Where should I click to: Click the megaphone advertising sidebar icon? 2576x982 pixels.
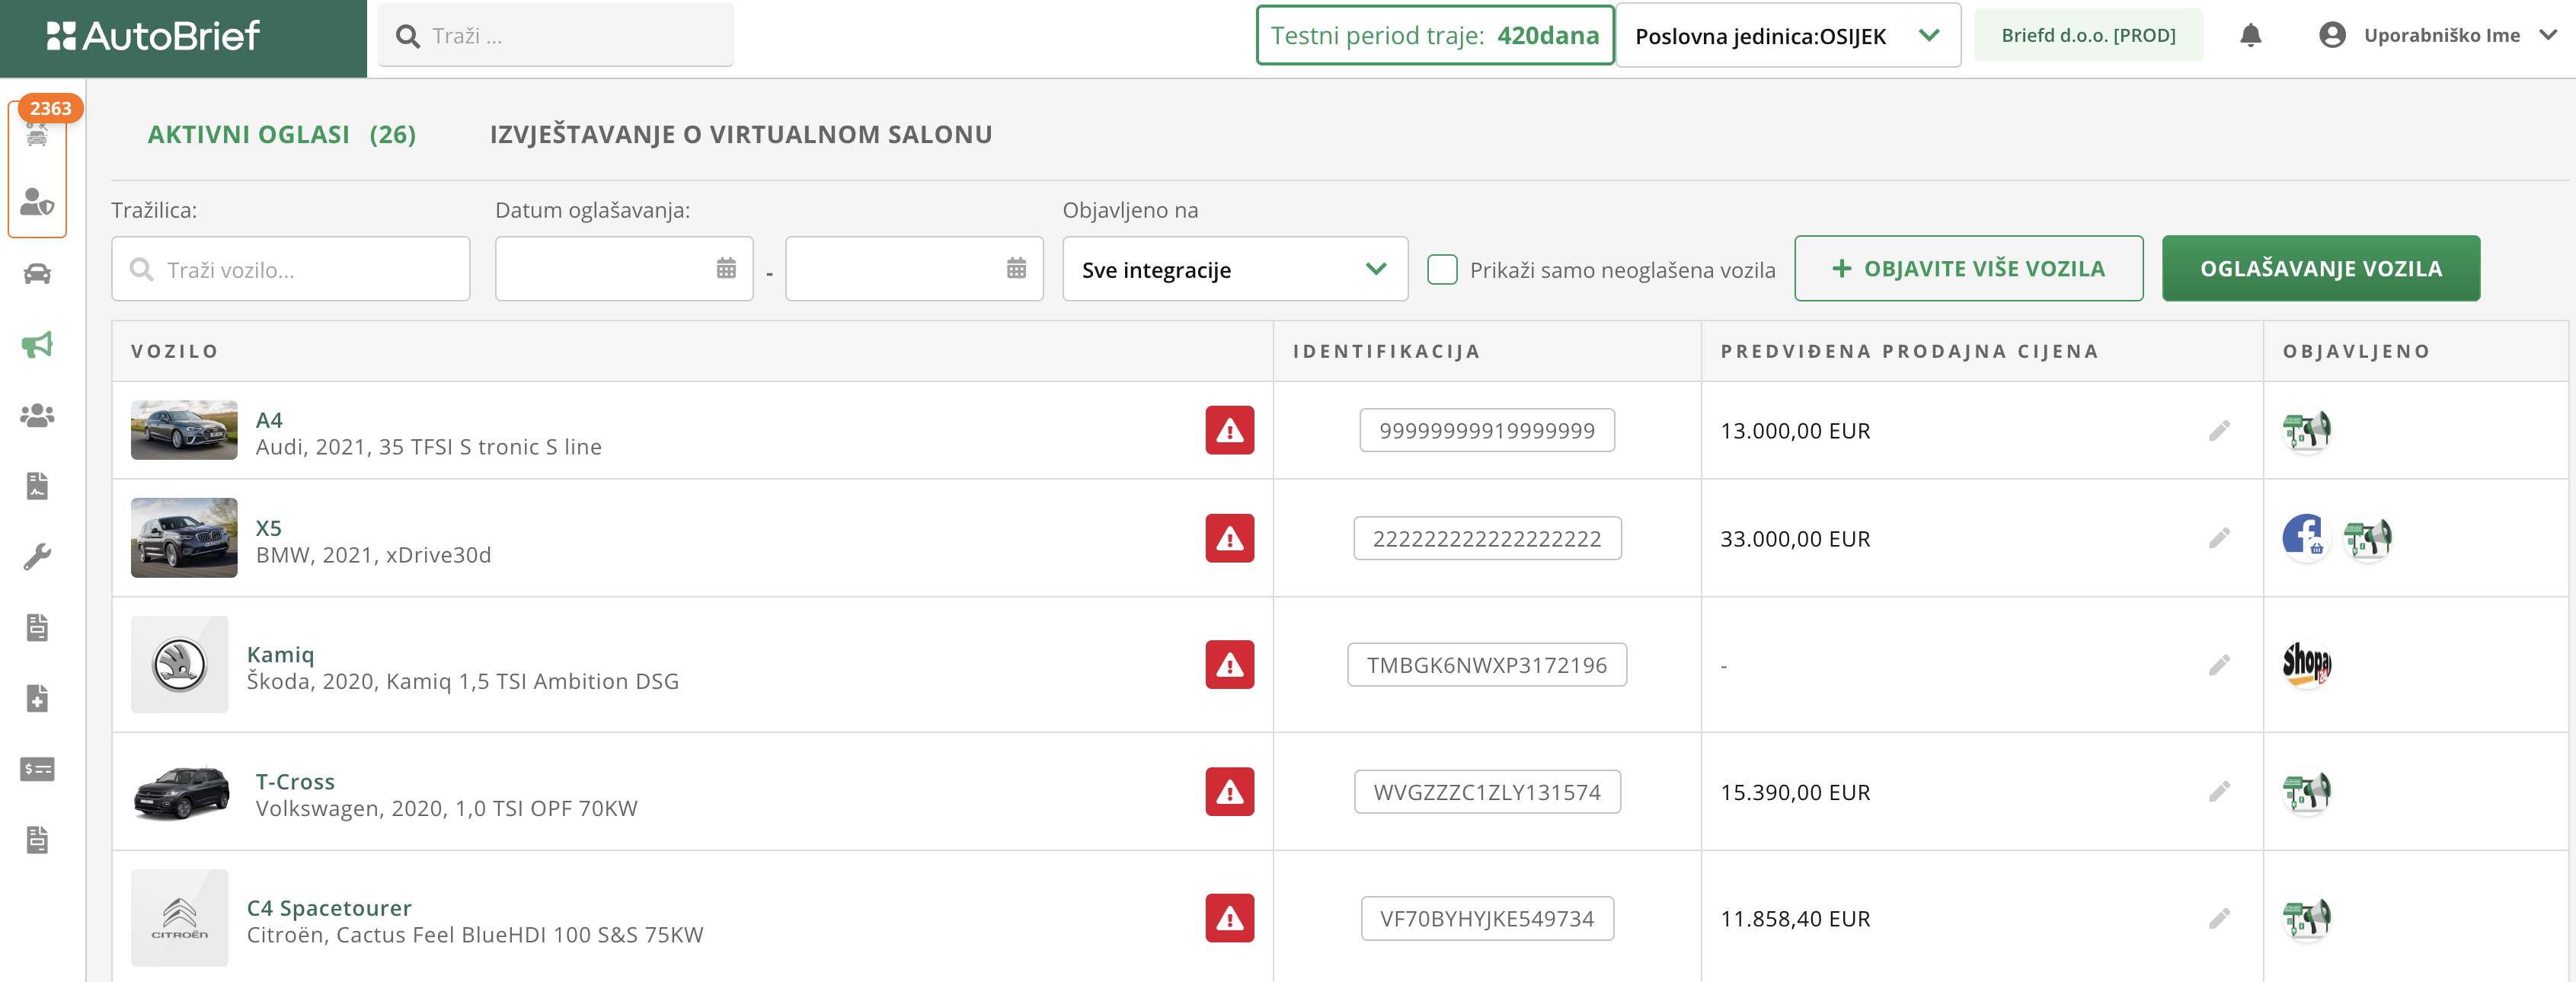[37, 345]
